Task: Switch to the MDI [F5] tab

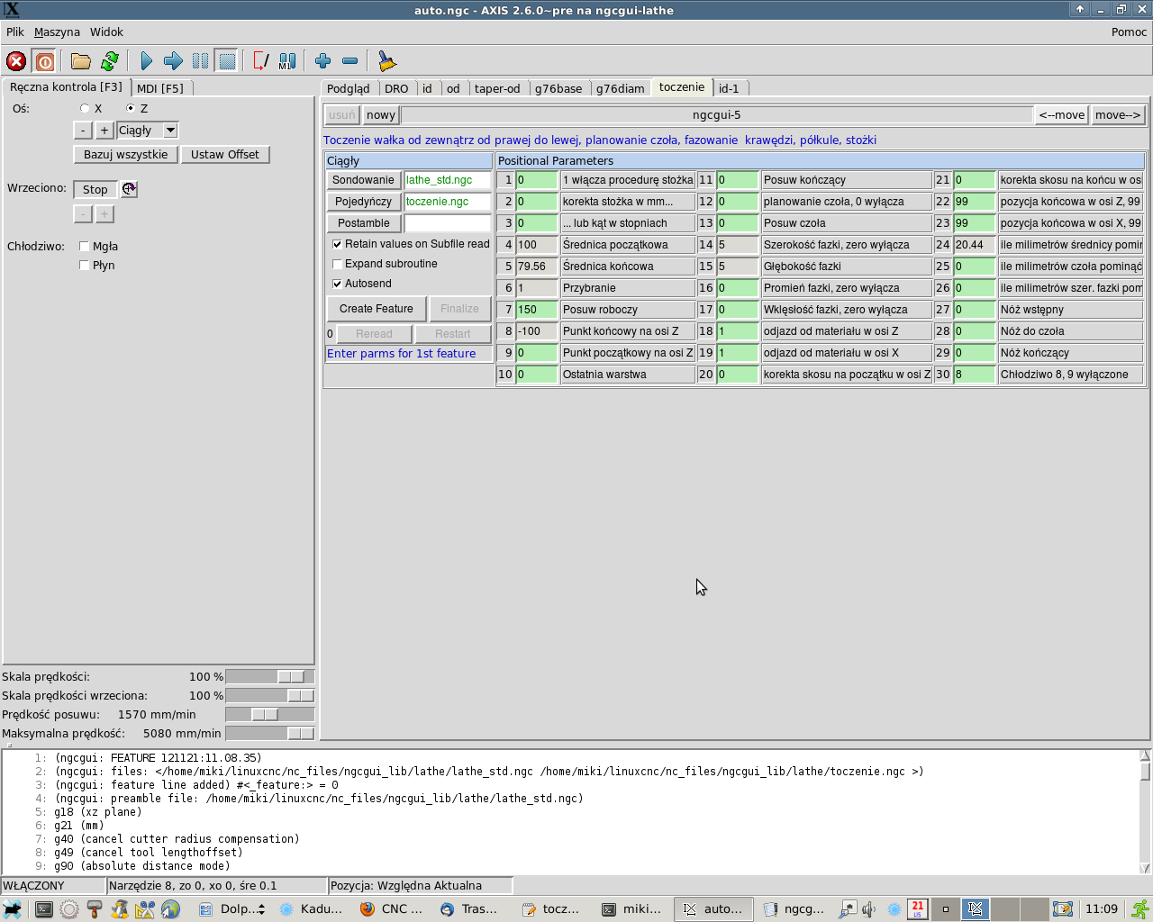Action: [160, 88]
